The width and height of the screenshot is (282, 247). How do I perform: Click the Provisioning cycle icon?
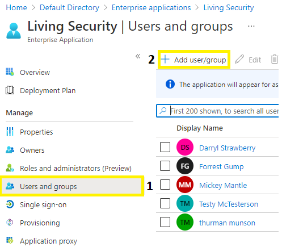10,223
